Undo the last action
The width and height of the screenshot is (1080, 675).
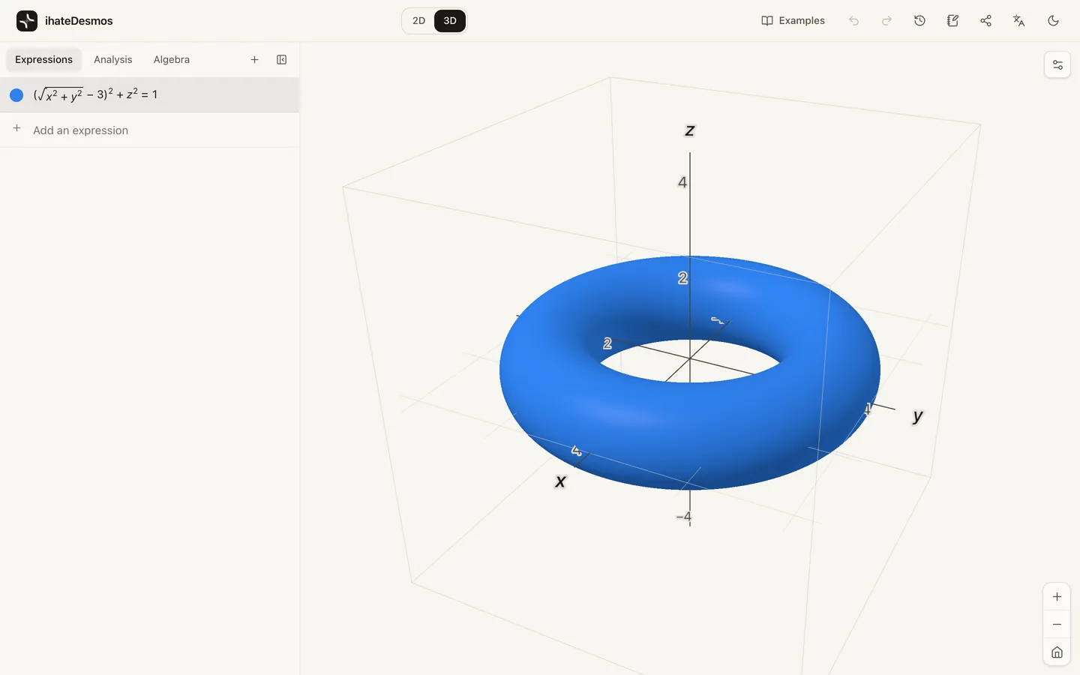click(853, 21)
